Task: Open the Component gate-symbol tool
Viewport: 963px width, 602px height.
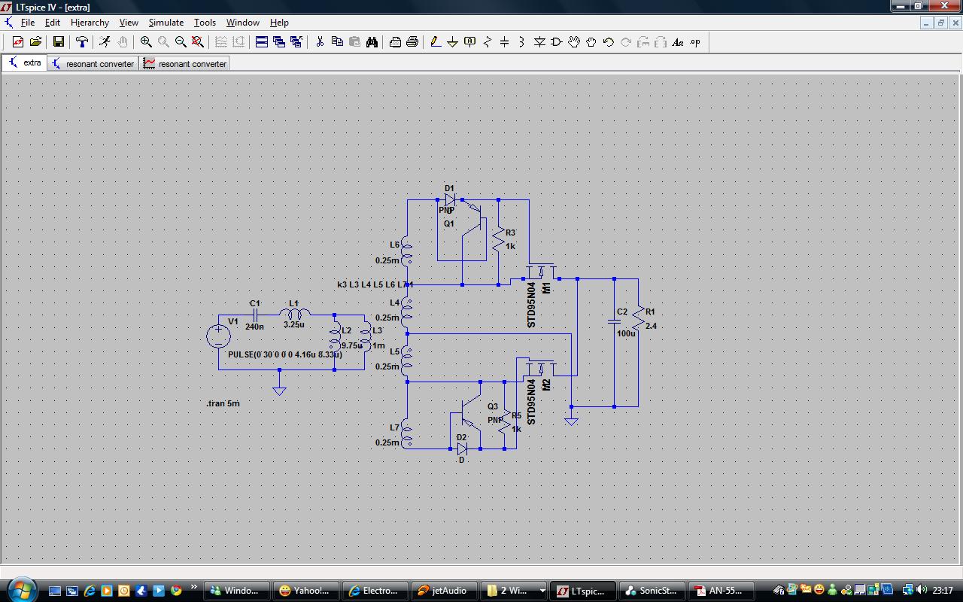Action: pos(557,42)
